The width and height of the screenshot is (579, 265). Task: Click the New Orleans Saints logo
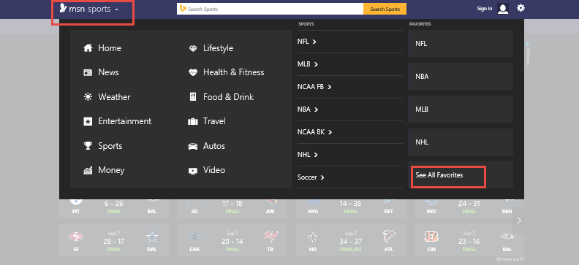[313, 237]
